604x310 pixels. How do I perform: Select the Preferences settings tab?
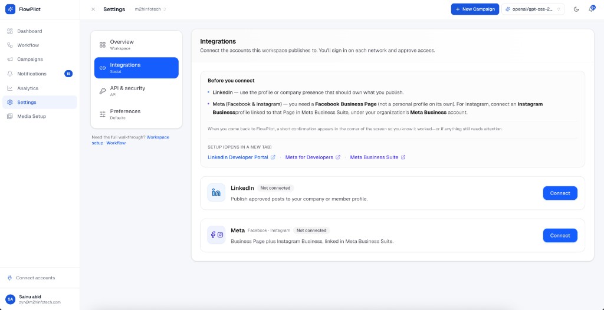(136, 114)
